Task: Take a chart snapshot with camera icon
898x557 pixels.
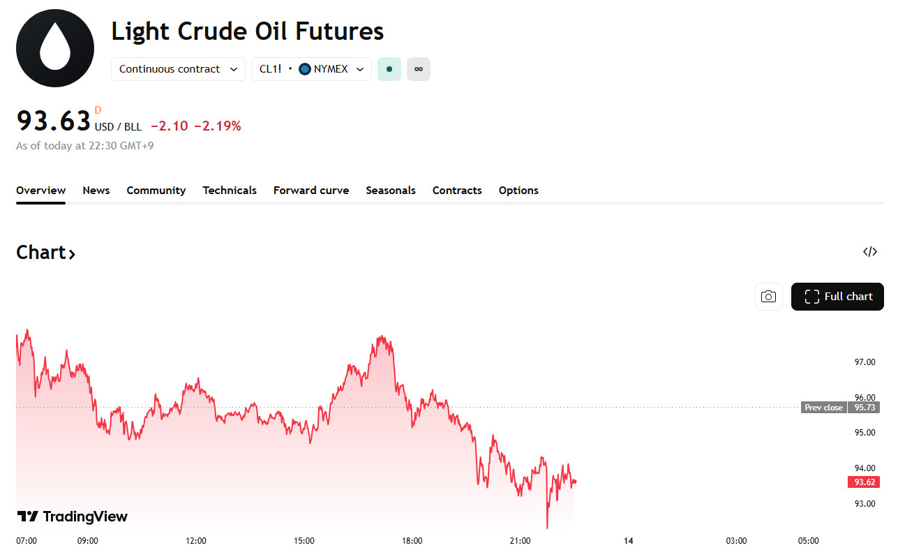Action: click(768, 297)
